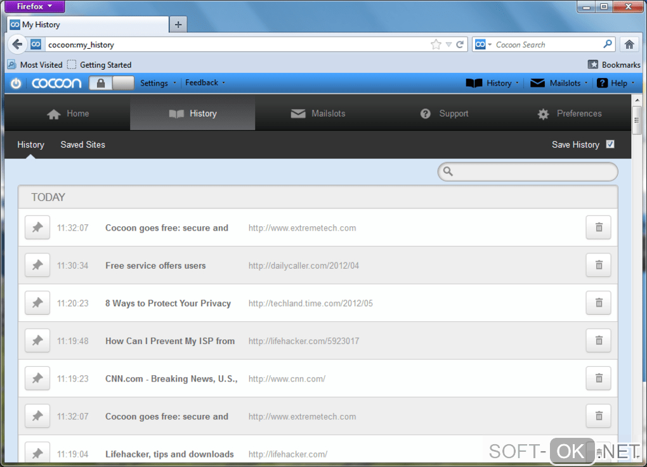Click the Cocoon power button icon
This screenshot has height=467, width=647.
click(16, 83)
